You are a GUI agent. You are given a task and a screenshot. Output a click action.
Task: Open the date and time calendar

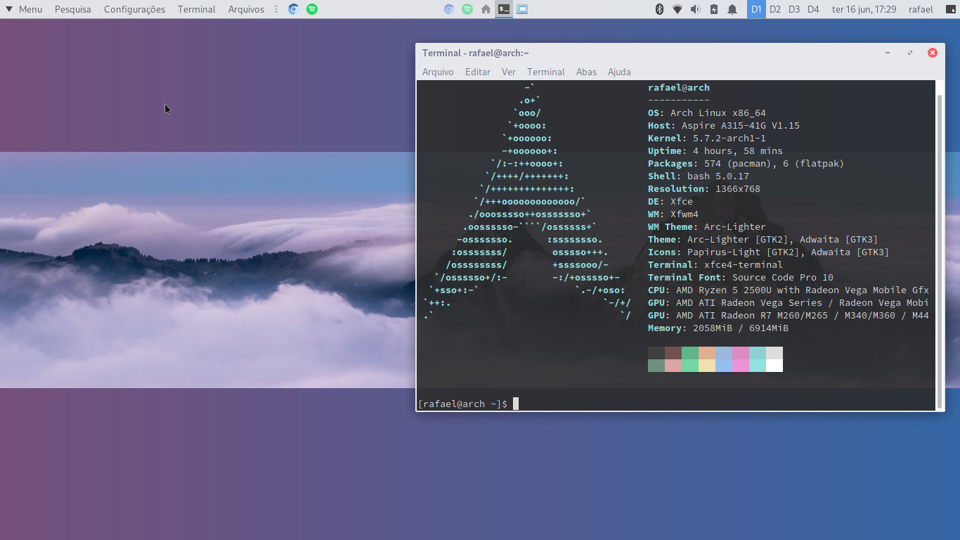[864, 9]
